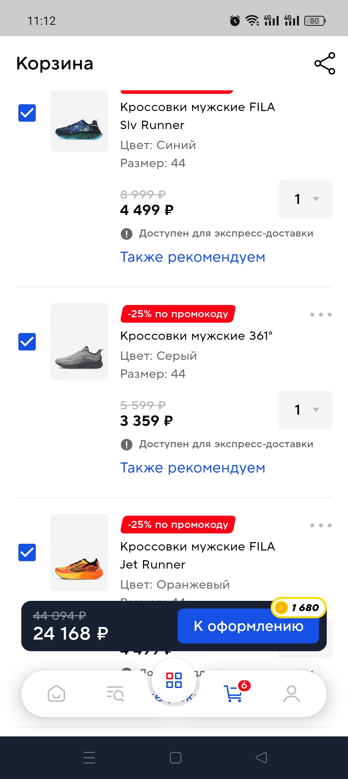Tap the central grid menu button

[174, 680]
